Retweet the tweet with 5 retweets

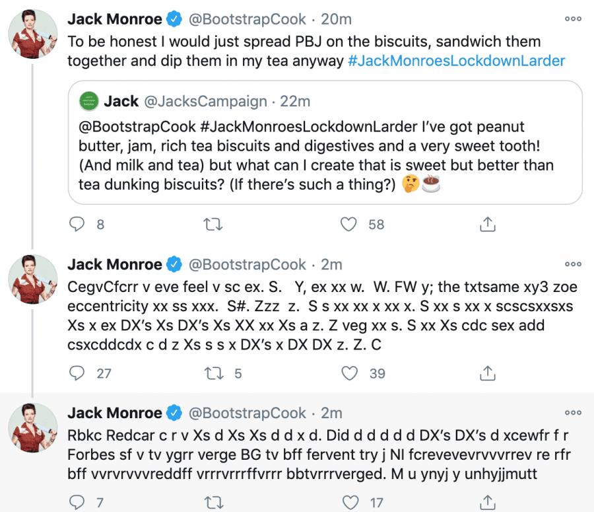214,373
